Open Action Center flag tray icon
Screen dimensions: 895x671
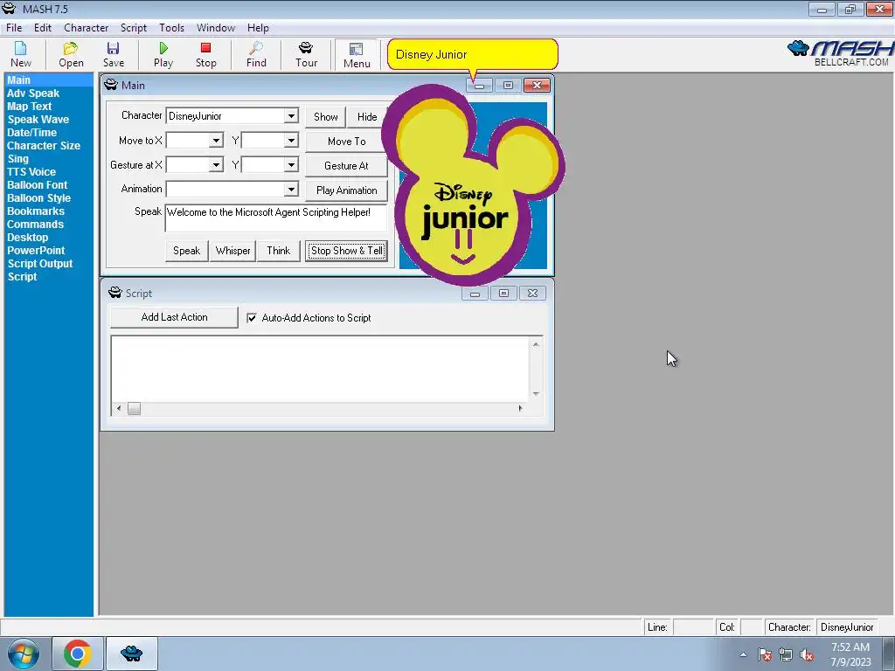(765, 654)
